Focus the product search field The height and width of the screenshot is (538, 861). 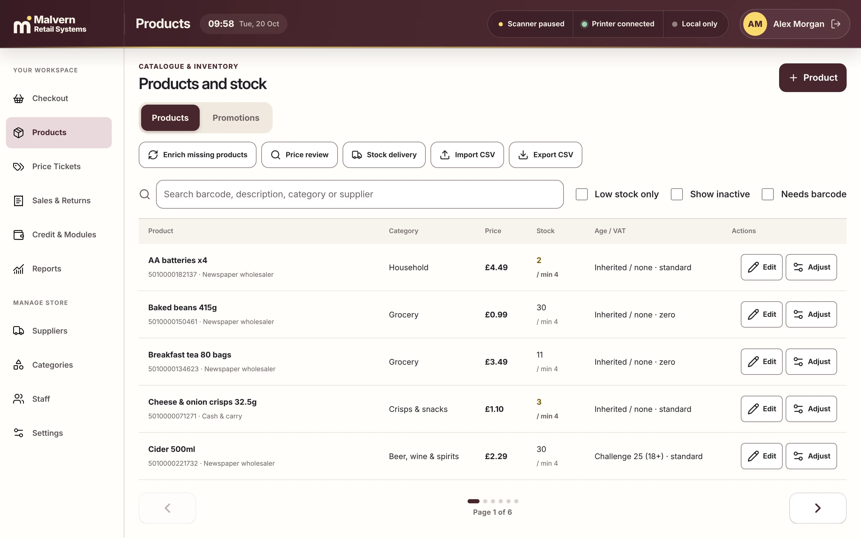[x=360, y=194]
